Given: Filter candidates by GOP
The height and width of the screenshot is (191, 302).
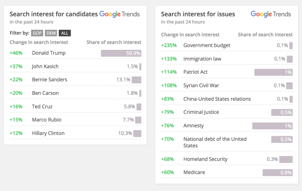Looking at the screenshot, I should point(37,33).
